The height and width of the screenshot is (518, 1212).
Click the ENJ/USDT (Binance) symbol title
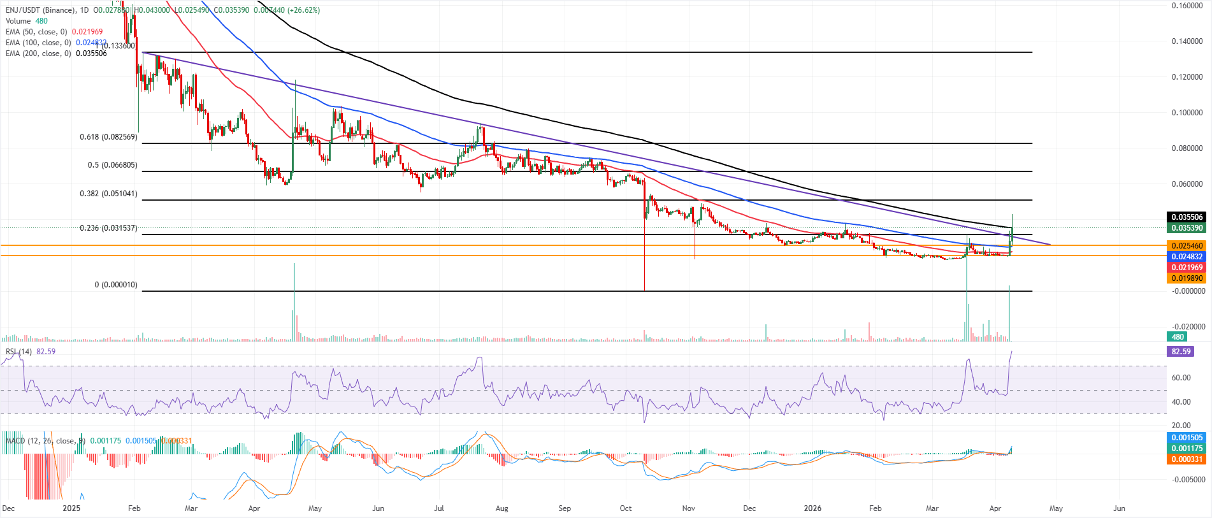[38, 10]
